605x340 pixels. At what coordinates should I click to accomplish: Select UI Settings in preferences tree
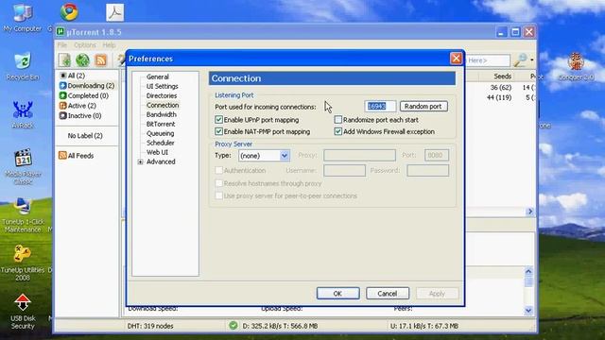pyautogui.click(x=162, y=86)
